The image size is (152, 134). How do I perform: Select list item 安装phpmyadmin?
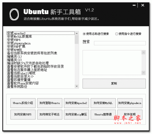click(41, 43)
